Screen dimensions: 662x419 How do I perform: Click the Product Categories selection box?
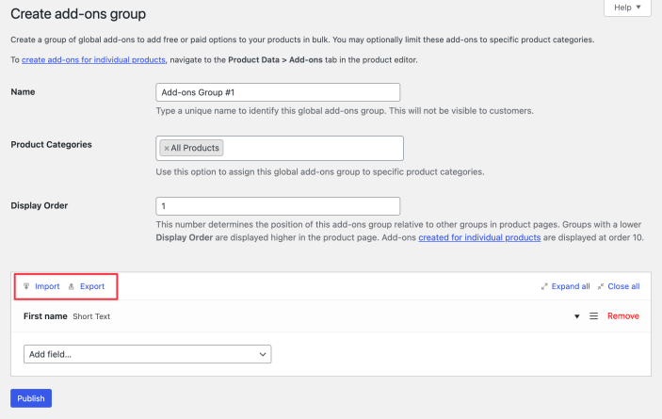(311, 148)
